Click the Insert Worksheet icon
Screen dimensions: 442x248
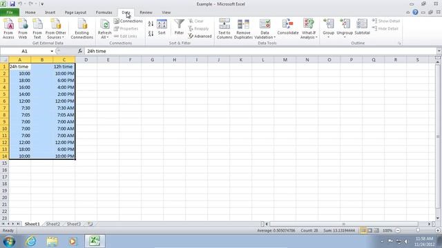90,224
